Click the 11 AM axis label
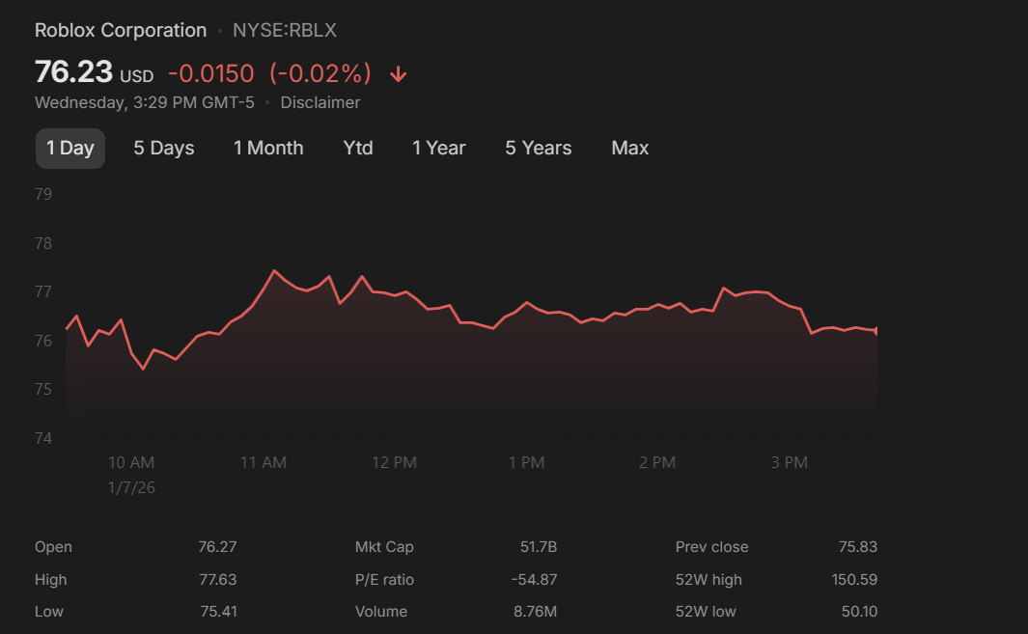 tap(264, 463)
